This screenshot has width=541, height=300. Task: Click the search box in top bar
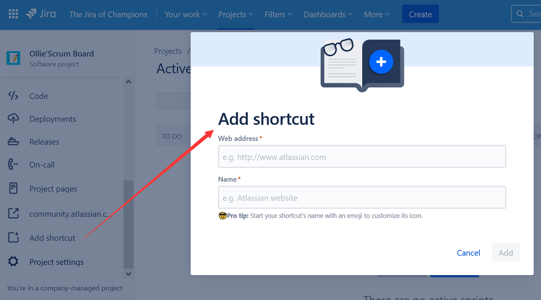pos(526,14)
